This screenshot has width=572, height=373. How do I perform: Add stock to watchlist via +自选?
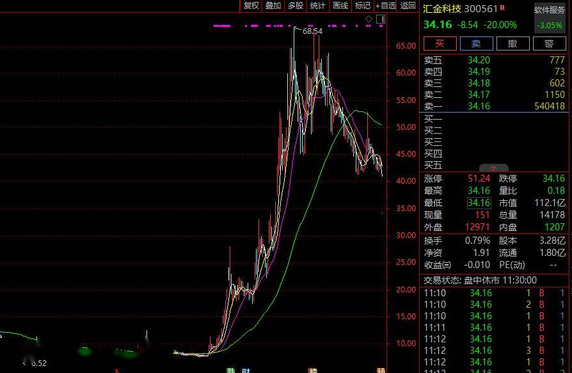pyautogui.click(x=386, y=6)
